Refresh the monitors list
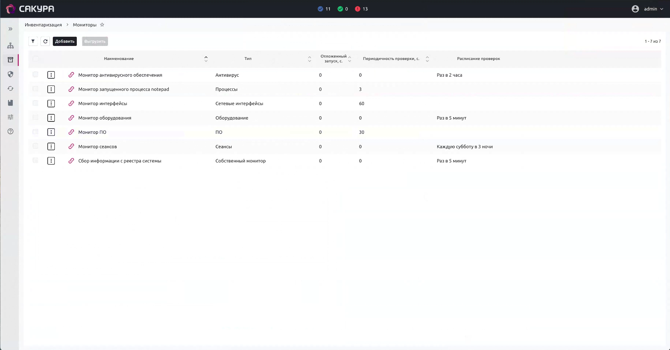670x350 pixels. click(46, 41)
